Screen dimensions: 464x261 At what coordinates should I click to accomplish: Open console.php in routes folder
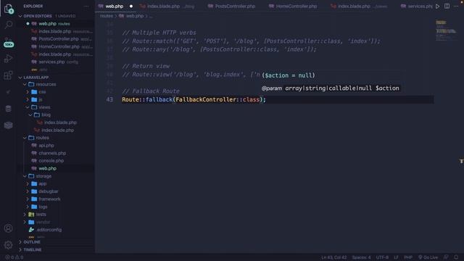pos(57,161)
